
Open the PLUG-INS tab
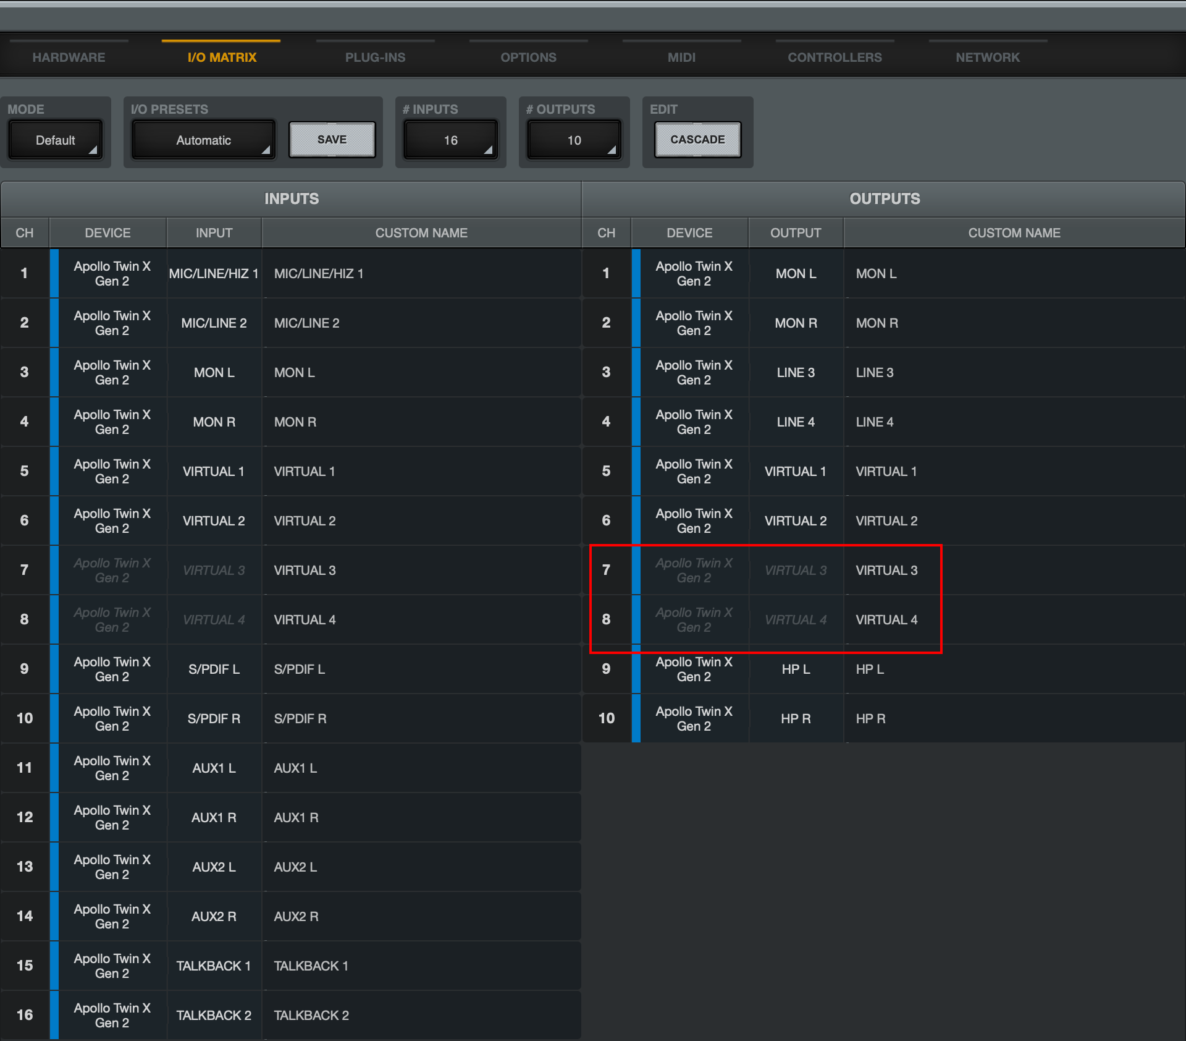[375, 57]
